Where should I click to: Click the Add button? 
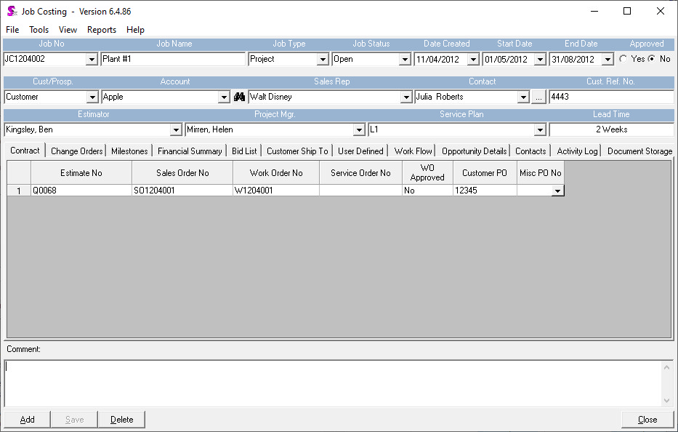coord(28,420)
